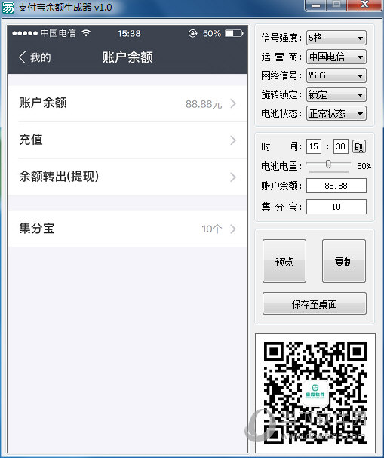Close the 支付宝余额生成器 window

(364, 4)
